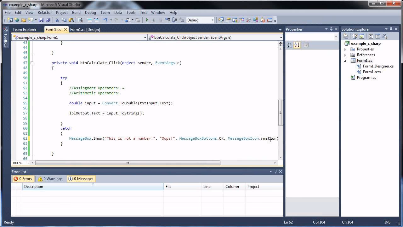
Task: Click the editor horizontal scrollbar thumb
Action: click(x=128, y=163)
